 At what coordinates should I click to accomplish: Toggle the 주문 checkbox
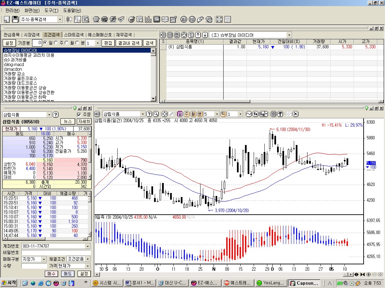(x=79, y=114)
